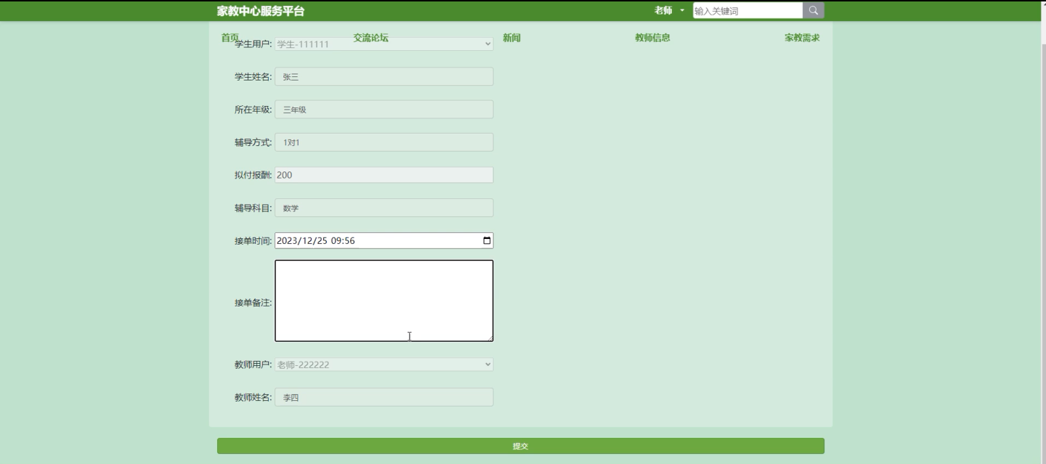The height and width of the screenshot is (464, 1046).
Task: Open the 教师信息 nav item
Action: pyautogui.click(x=652, y=38)
